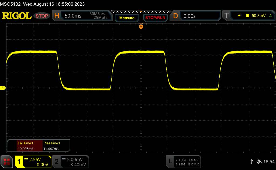Screen dimensions: 276x170
Task: Click the memory position overview bar
Action: 141,12
